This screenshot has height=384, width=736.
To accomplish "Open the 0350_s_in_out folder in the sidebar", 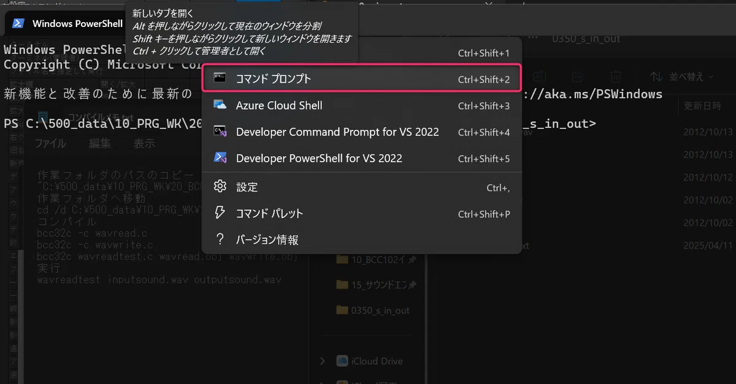I will coord(373,311).
